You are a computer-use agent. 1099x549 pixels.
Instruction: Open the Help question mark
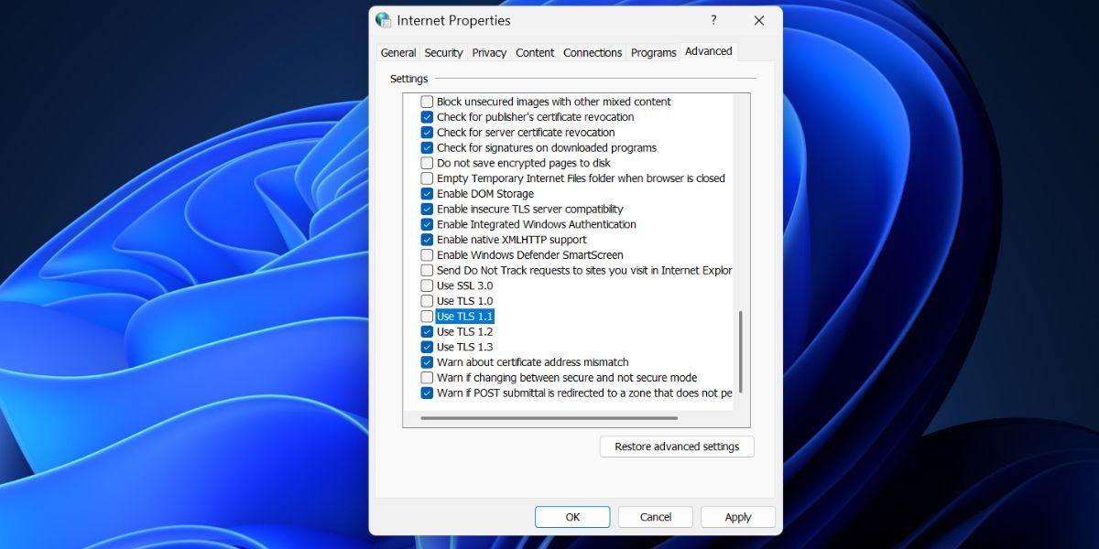click(713, 20)
